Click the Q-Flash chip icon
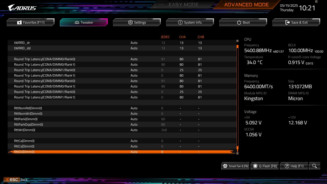The image size is (327, 184). point(255,166)
